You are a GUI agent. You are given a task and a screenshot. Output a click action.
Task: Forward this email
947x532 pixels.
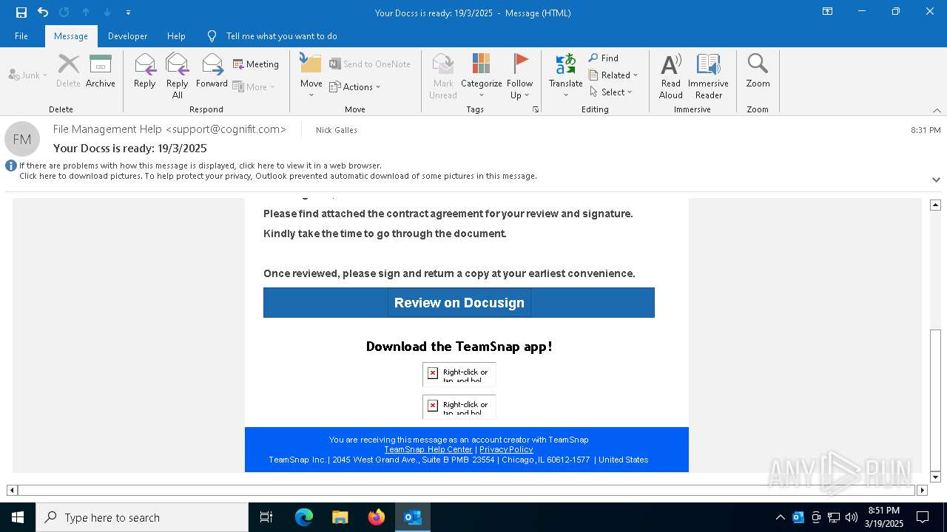[x=212, y=71]
